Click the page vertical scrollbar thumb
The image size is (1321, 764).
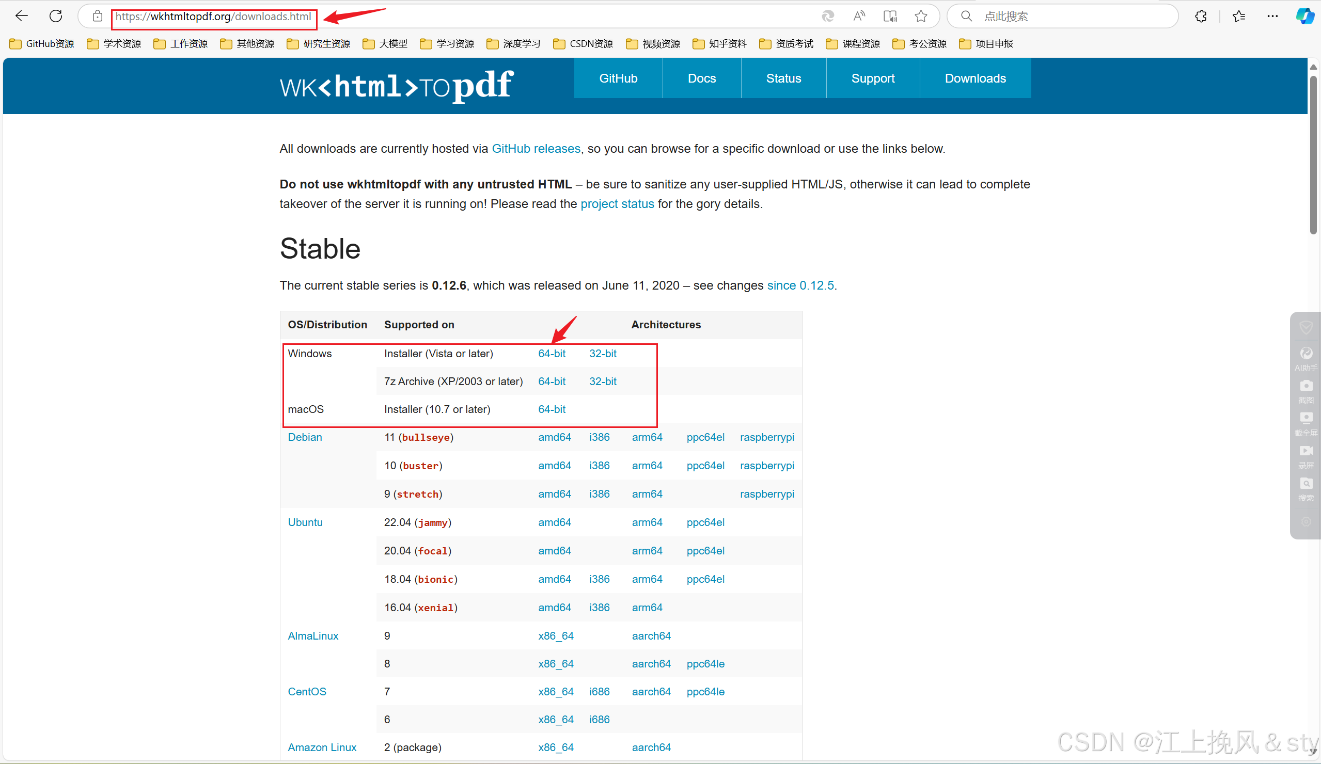click(1313, 155)
